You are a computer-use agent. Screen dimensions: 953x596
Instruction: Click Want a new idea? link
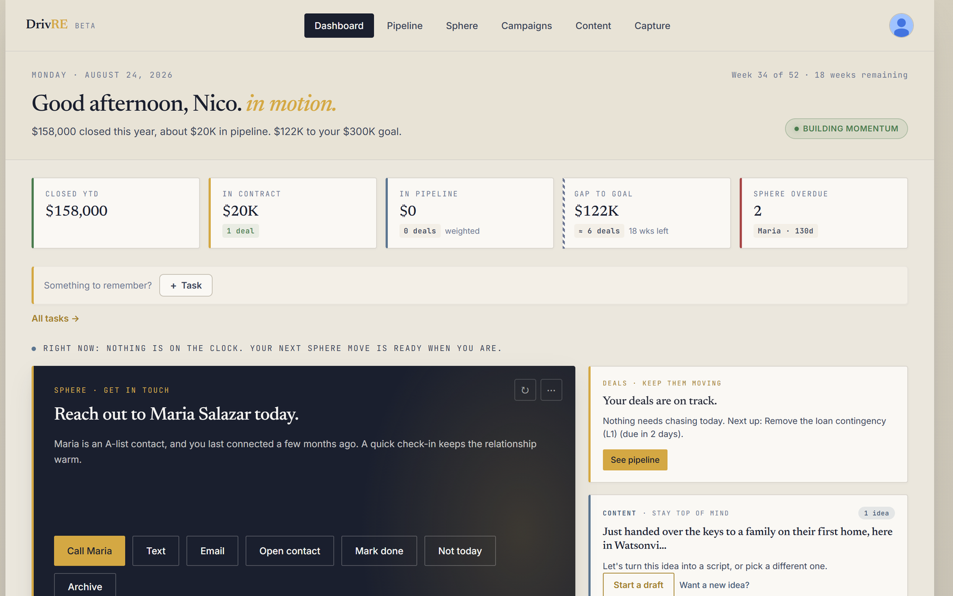tap(714, 585)
